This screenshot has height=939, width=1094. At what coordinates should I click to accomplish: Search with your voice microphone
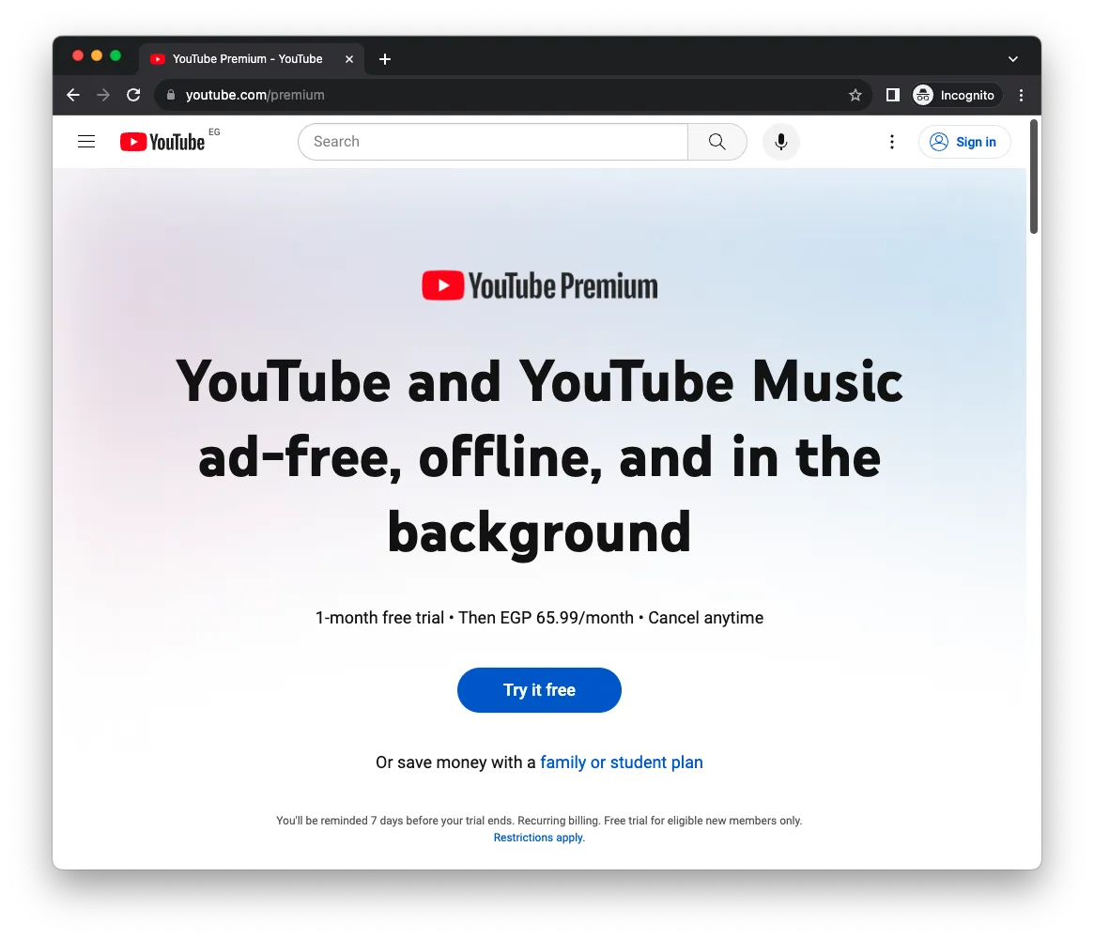click(780, 142)
